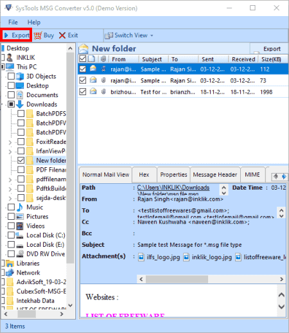Click the mail header horizontal scrollbar thumb
This screenshot has width=289, height=333.
coord(177,279)
